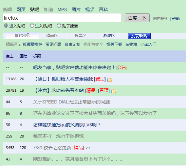Click thumbs-up icon beside 狐狸精大本营全接触
The width and height of the screenshot is (186, 166).
pos(110,79)
